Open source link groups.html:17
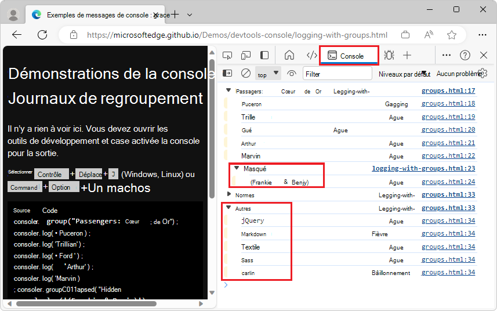497x311 pixels. (448, 91)
